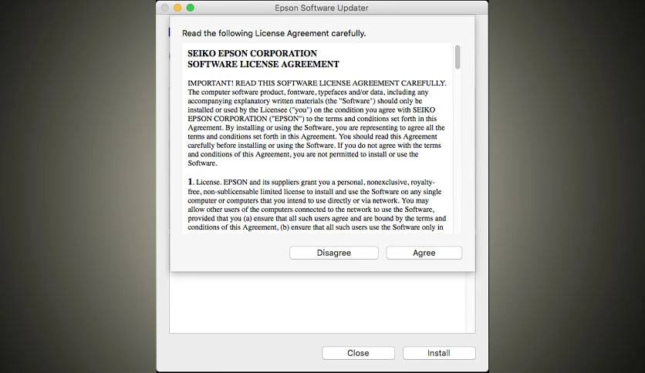Click 'Read the following License Agreement carefully.' text

tap(274, 33)
